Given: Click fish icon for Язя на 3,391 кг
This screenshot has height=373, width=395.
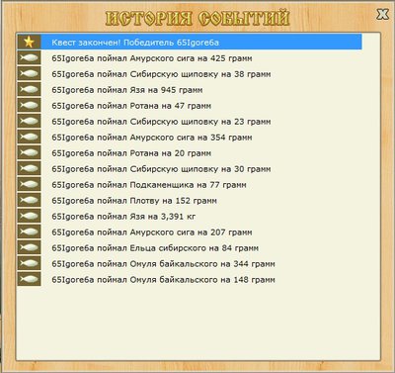Looking at the screenshot, I should point(29,217).
